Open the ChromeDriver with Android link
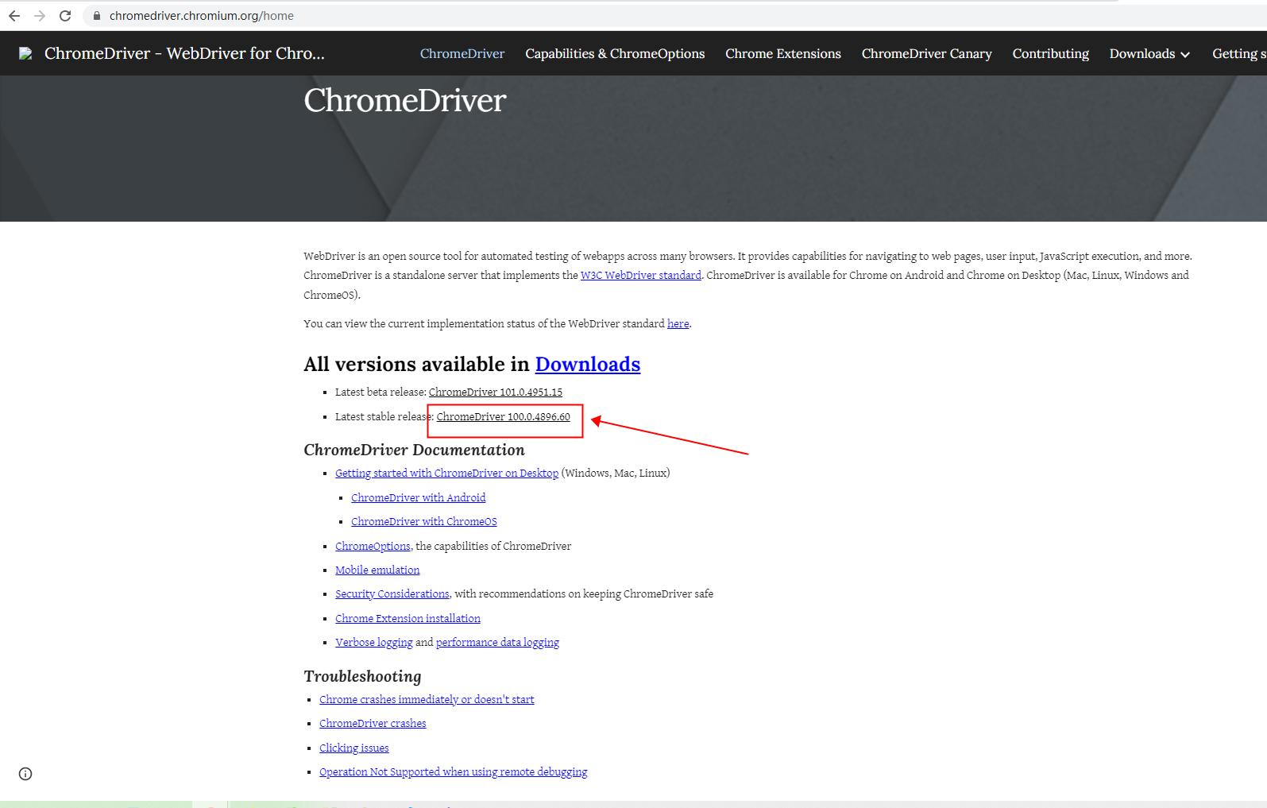Image resolution: width=1267 pixels, height=808 pixels. [x=419, y=497]
